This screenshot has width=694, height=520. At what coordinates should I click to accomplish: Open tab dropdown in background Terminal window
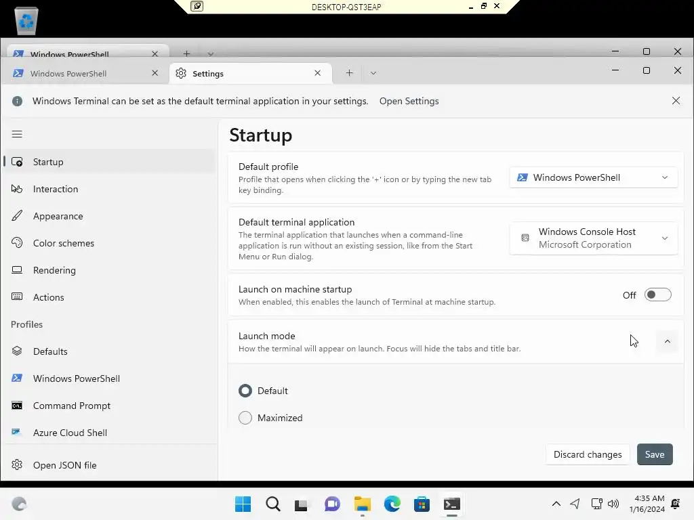click(x=210, y=54)
